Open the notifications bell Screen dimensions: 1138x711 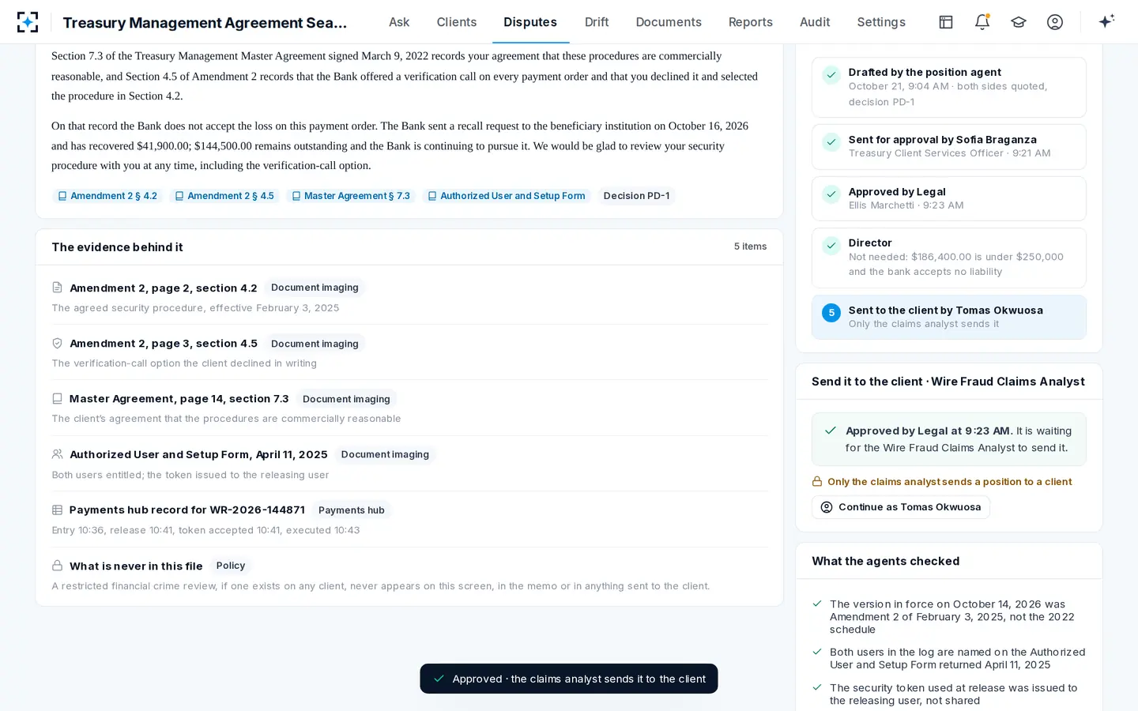tap(982, 22)
